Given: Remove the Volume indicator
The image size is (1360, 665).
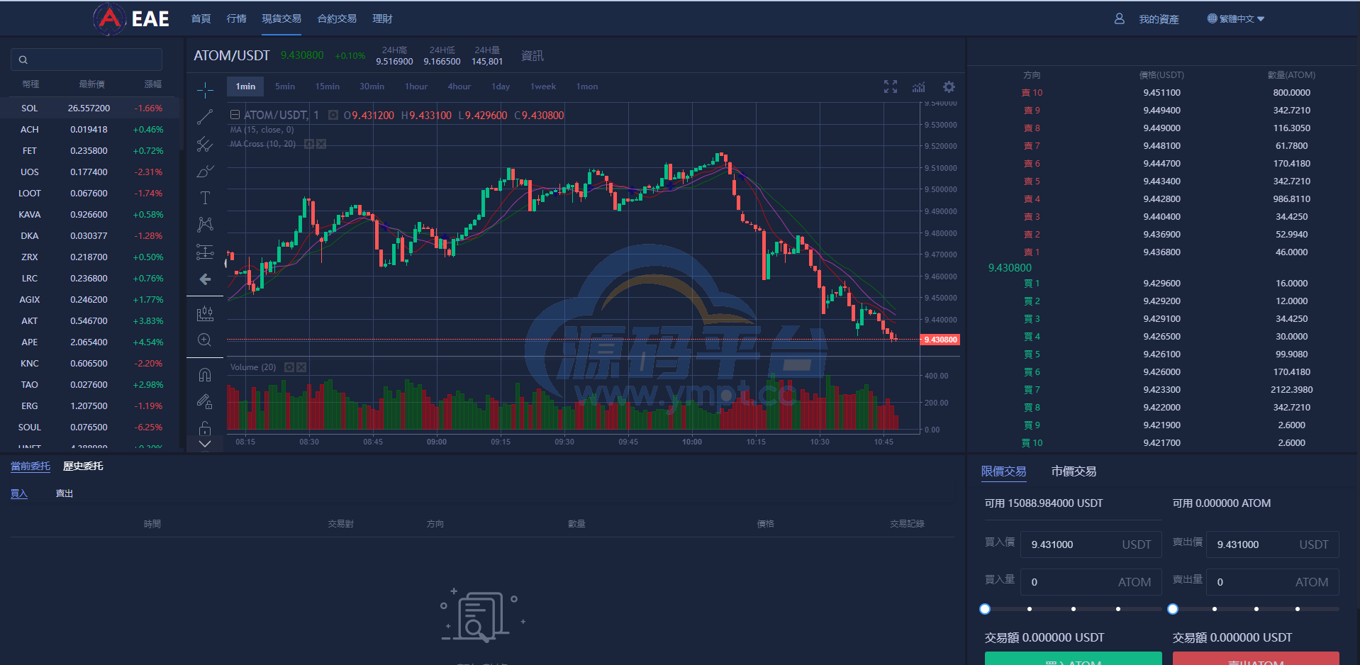Looking at the screenshot, I should click(x=301, y=367).
